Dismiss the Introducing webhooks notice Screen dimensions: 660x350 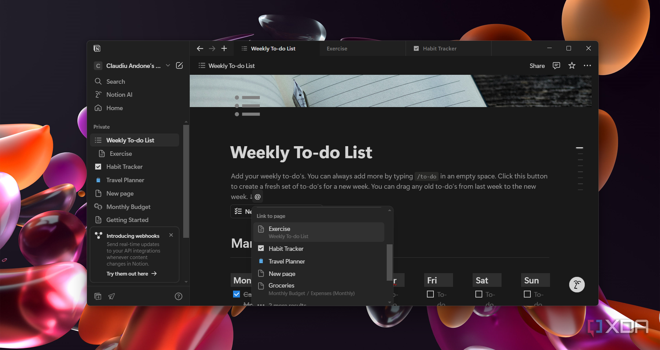171,235
